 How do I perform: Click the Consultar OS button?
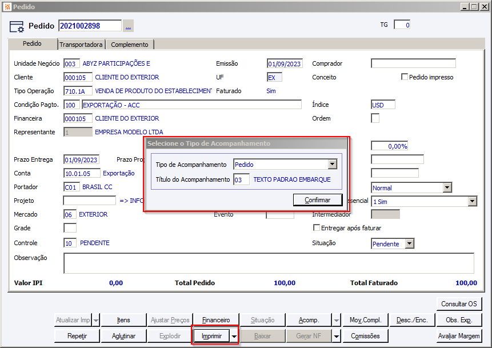point(459,304)
